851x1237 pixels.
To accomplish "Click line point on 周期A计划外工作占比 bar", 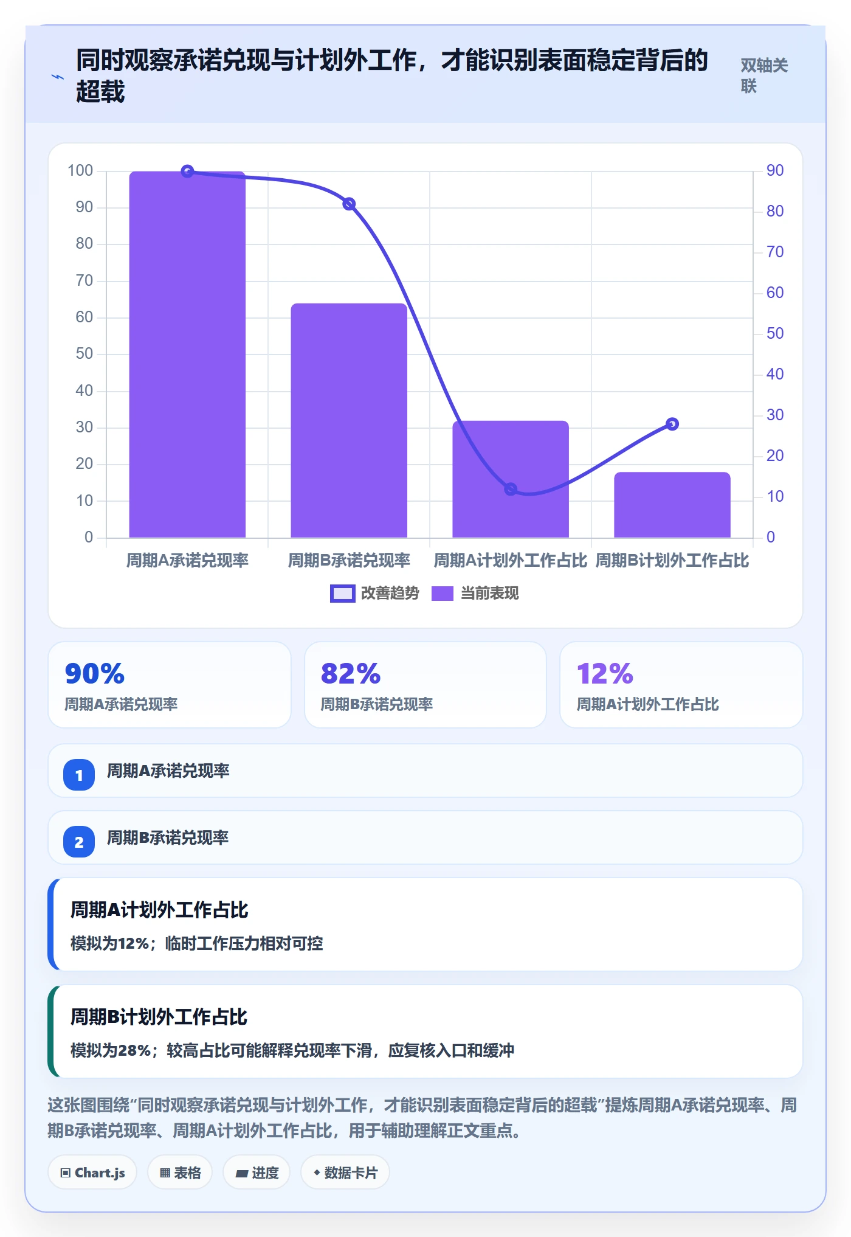I will click(x=511, y=489).
